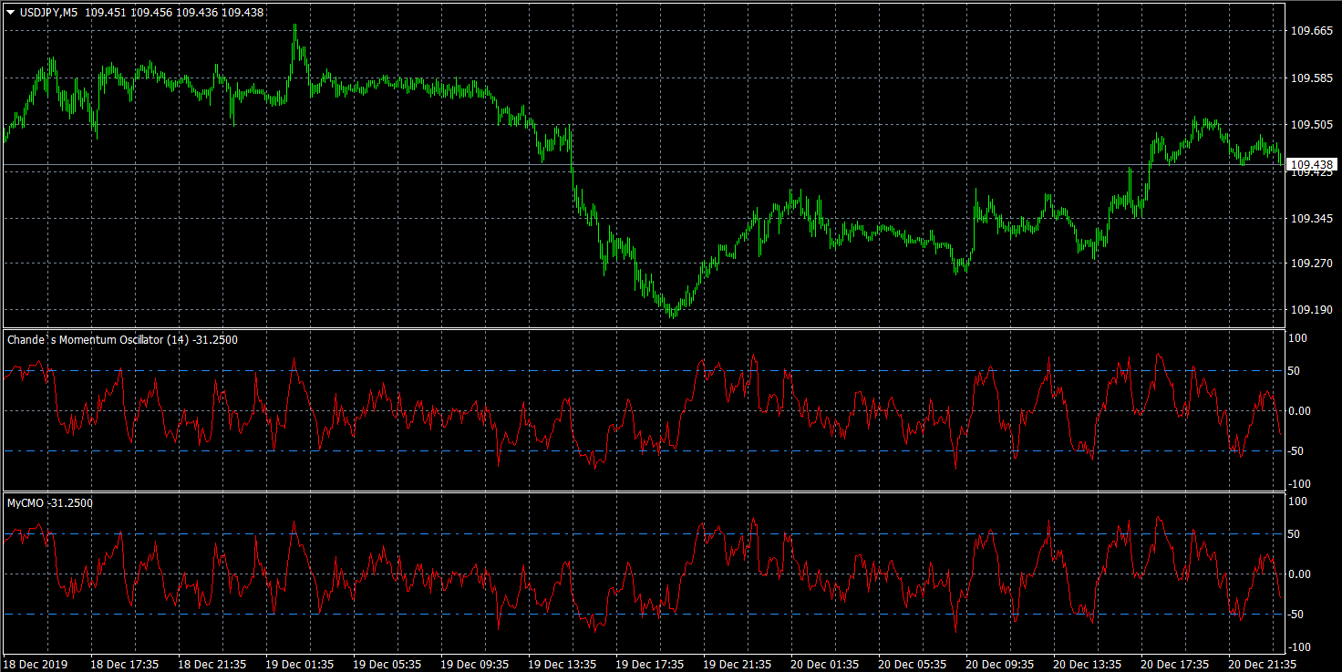
Task: Click the -100 scale value in MyCMO panel
Action: [1297, 647]
